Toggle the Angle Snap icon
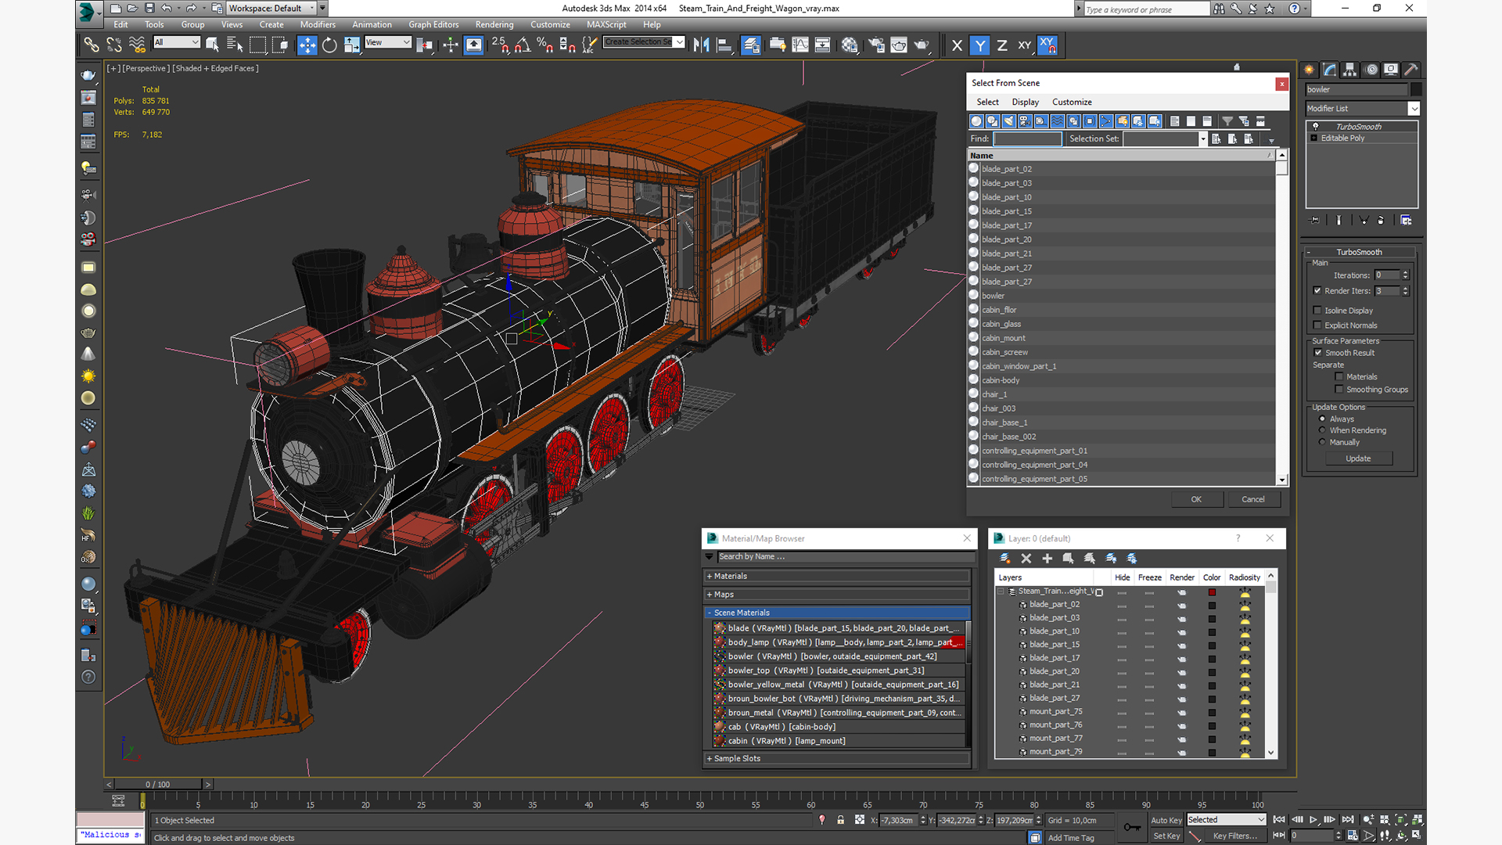 coord(523,45)
